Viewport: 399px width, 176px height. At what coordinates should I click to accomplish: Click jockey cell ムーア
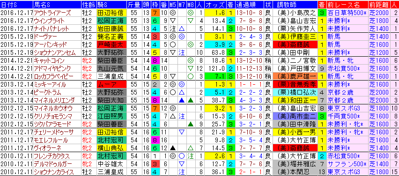click(x=111, y=85)
